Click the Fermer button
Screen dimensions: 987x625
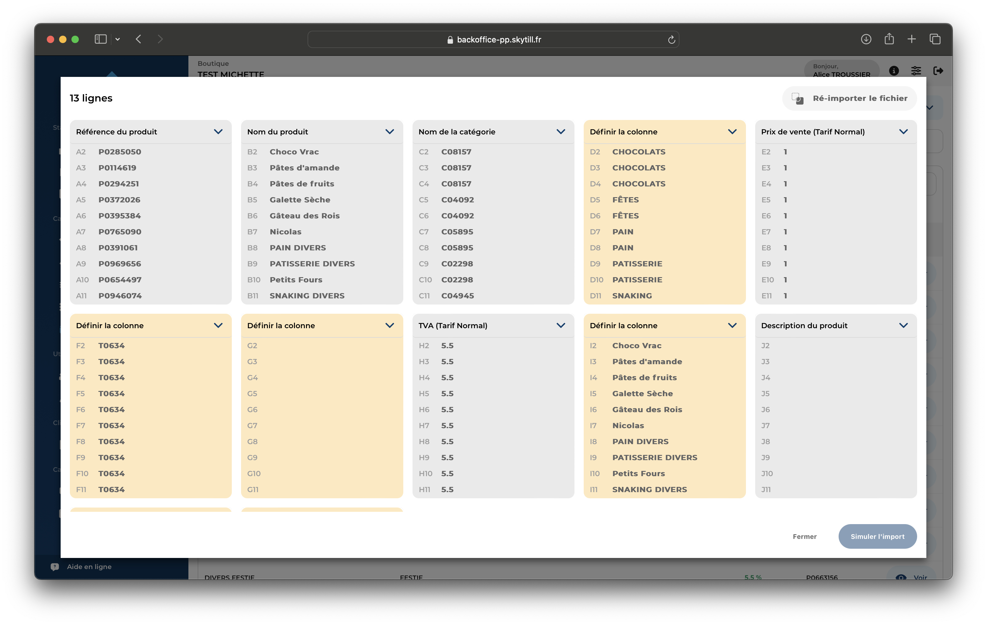point(804,536)
